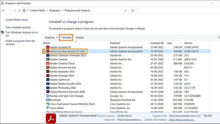Click version 3.57.4256.0809 cell
Image resolution: width=220 pixels, height=124 pixels.
192,96
